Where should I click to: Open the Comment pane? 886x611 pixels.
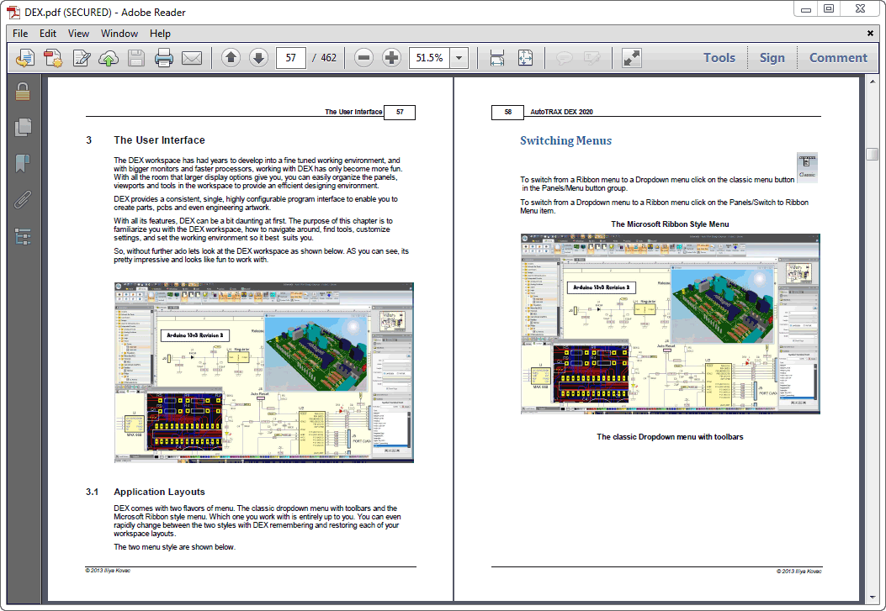pyautogui.click(x=837, y=58)
